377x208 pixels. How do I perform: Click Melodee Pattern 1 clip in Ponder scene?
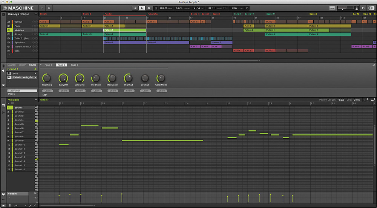[125, 30]
